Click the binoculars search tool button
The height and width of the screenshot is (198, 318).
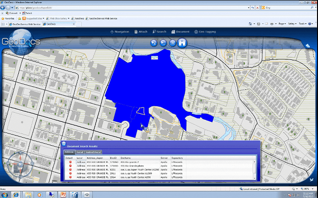(x=182, y=43)
